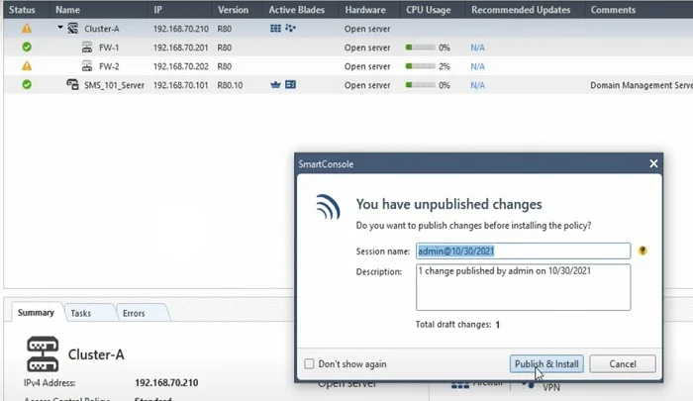Select the FW-2 row name
Viewport: 693px width, 401px height.
109,66
